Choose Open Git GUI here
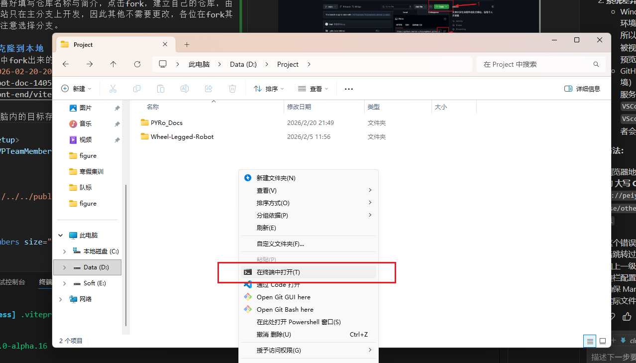The width and height of the screenshot is (636, 363). pyautogui.click(x=309, y=297)
